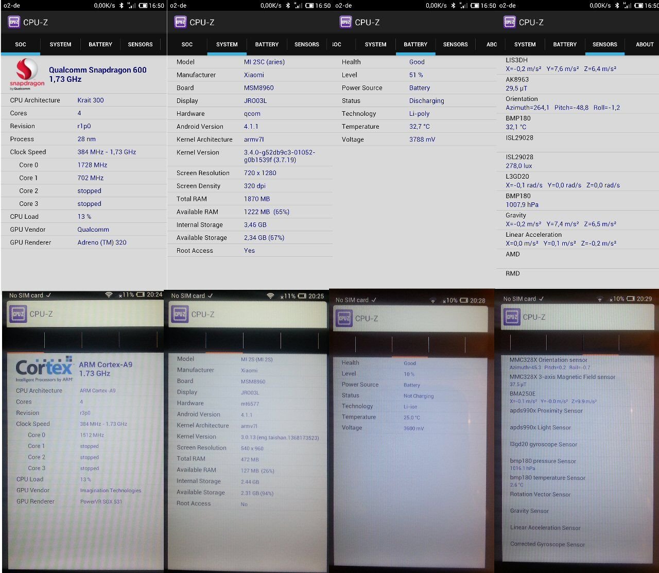The width and height of the screenshot is (659, 573).
Task: Click the 'MSM8960' board value on the MI 2SC screen
Action: 258,88
